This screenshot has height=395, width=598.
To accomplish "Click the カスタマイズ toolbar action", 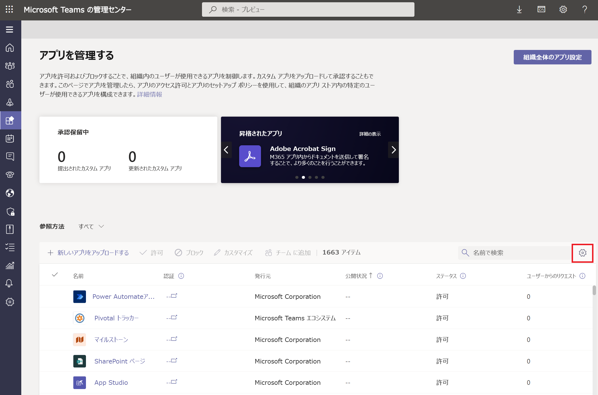I will (233, 253).
